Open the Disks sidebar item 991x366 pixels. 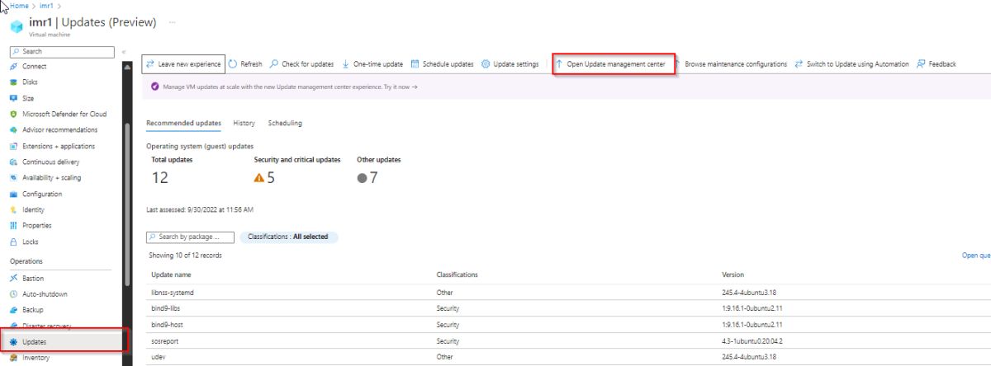pyautogui.click(x=30, y=82)
